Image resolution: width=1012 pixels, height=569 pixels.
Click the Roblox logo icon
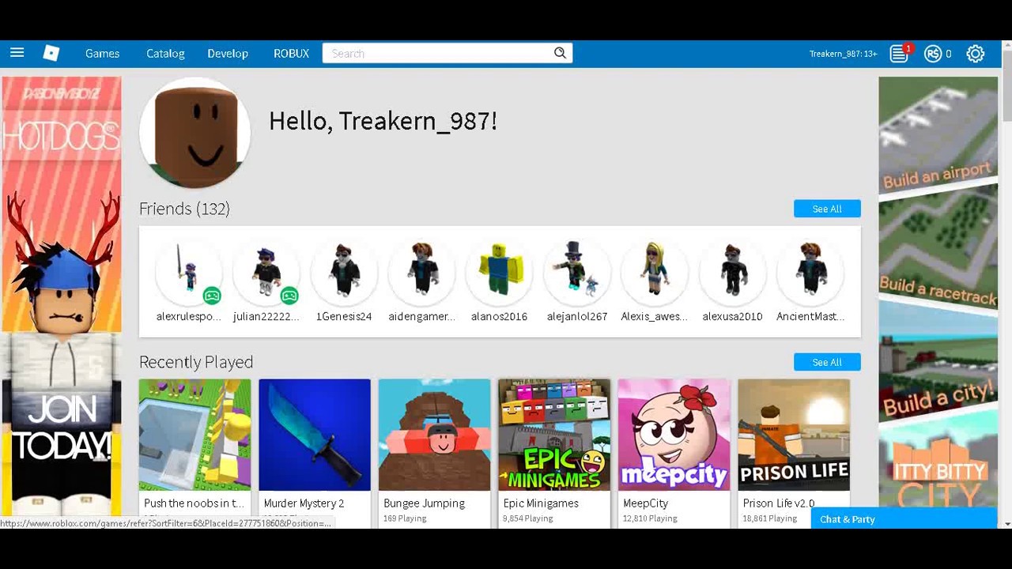51,53
